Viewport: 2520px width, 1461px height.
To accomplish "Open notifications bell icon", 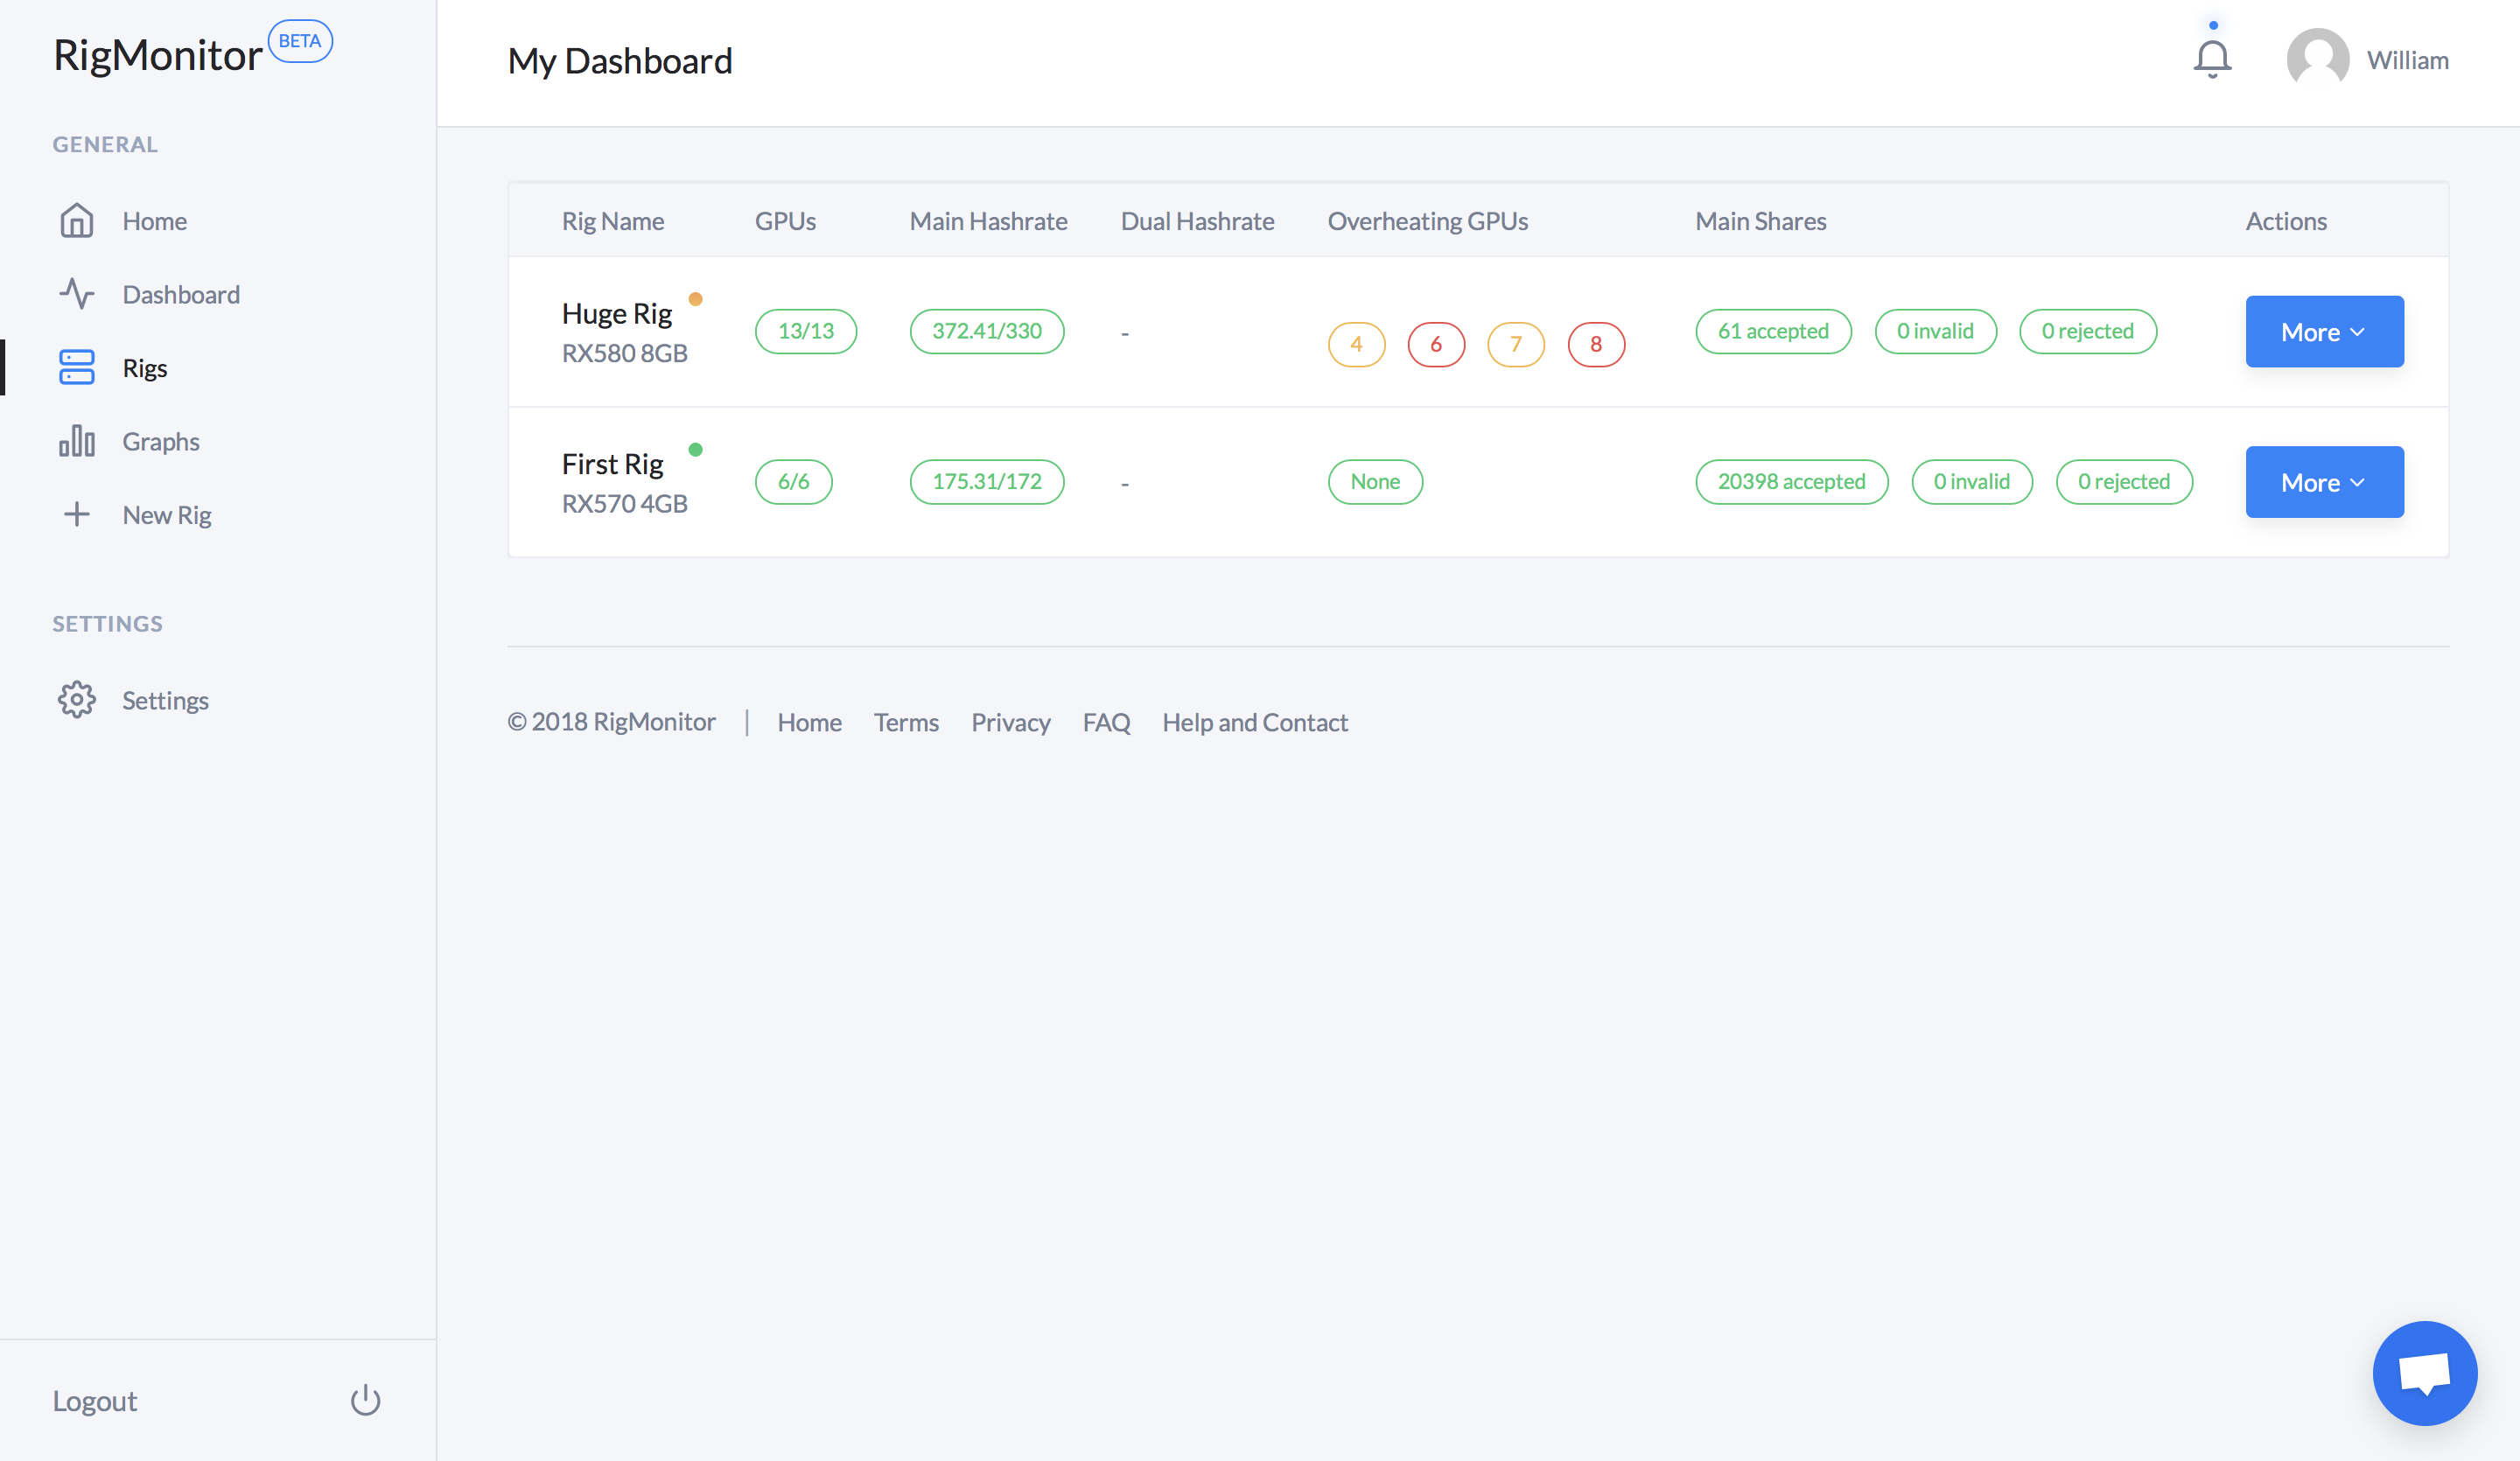I will tap(2212, 59).
